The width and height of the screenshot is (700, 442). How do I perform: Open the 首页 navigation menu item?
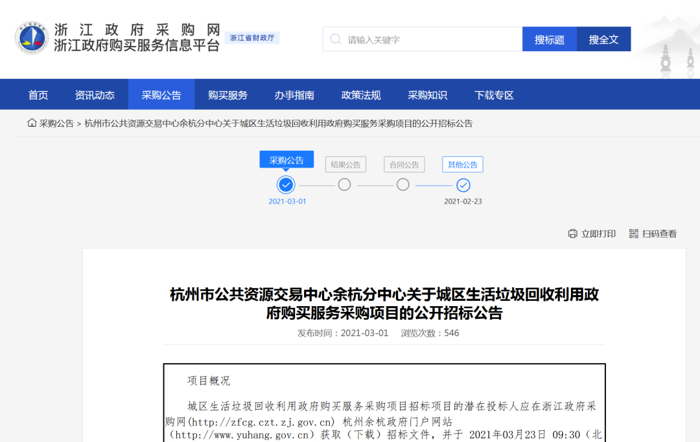point(38,95)
